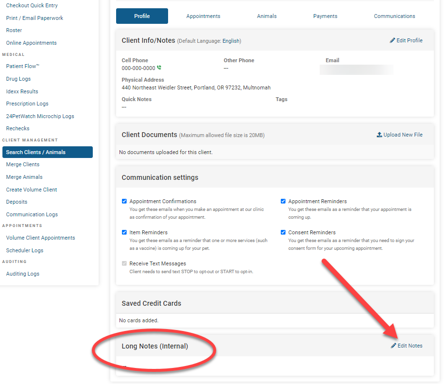Toggle the Consent Reminders checkbox

click(x=283, y=232)
